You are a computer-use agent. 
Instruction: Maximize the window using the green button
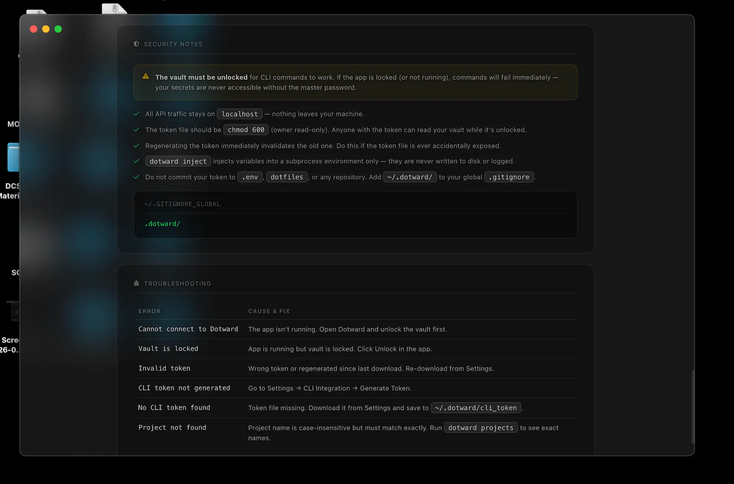coord(58,29)
